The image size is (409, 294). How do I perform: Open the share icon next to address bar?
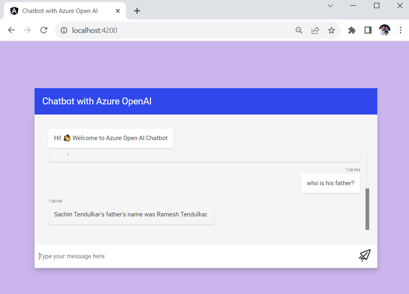315,30
